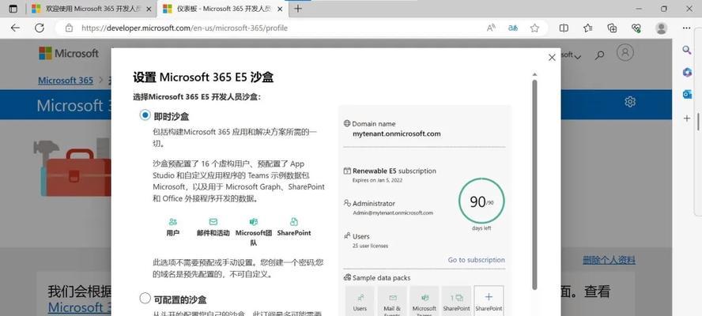Open the Read aloud icon
The width and height of the screenshot is (702, 316).
491,28
